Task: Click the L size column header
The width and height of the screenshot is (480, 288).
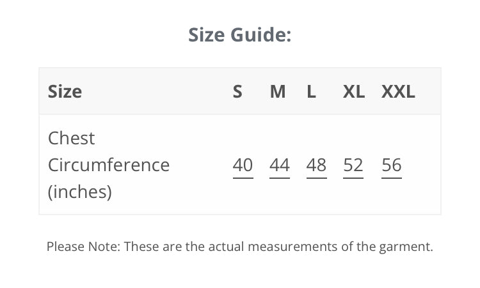Action: [x=311, y=91]
